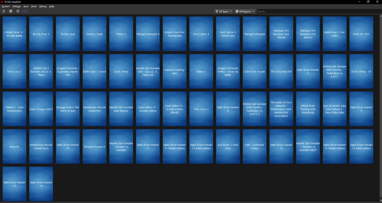
Task: Select Mobile Suit Gundam - Gundam vs. Gundam NEXT cover
Action: point(308,146)
